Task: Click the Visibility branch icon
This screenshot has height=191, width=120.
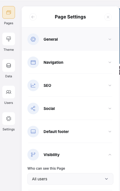Action: point(33,155)
